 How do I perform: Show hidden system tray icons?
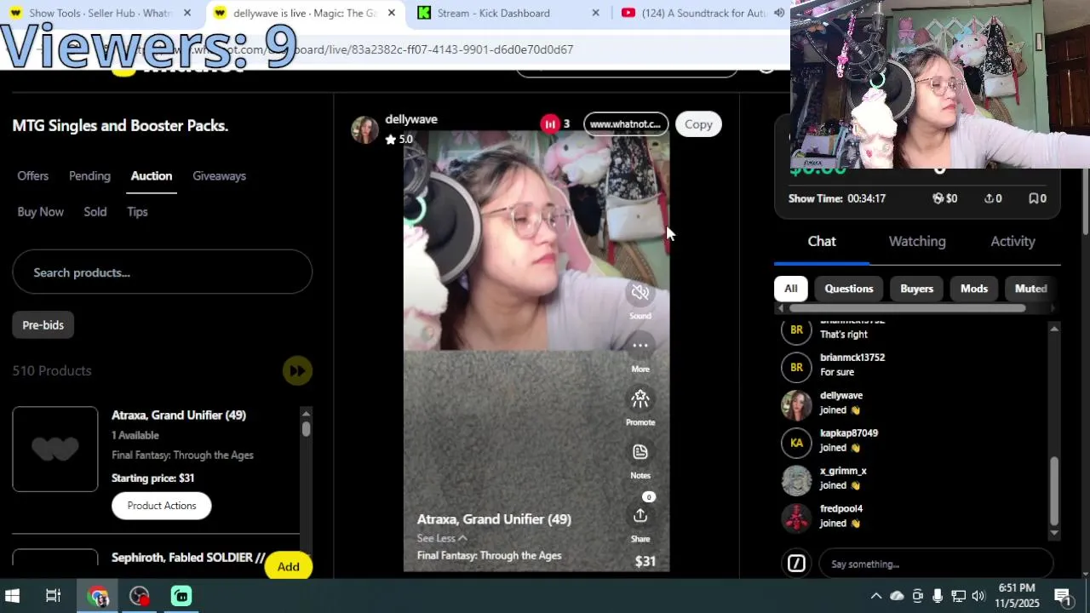click(875, 596)
